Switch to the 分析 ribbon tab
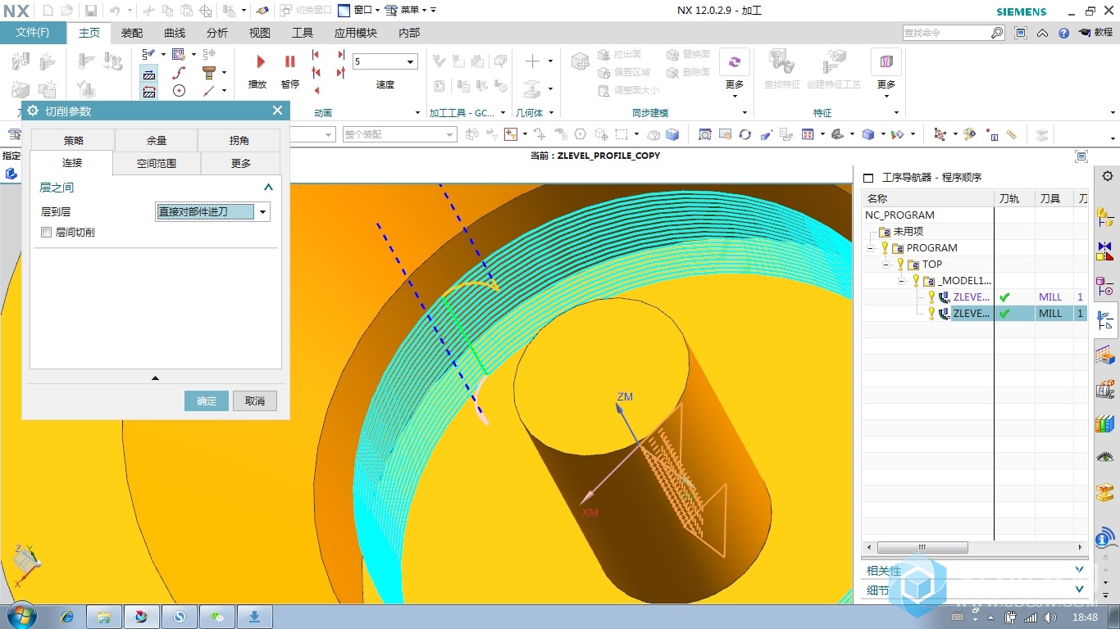This screenshot has height=629, width=1120. pyautogui.click(x=217, y=33)
